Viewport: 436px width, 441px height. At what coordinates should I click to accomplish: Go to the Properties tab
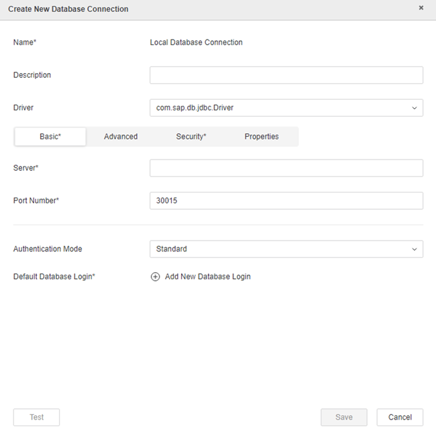click(x=262, y=137)
